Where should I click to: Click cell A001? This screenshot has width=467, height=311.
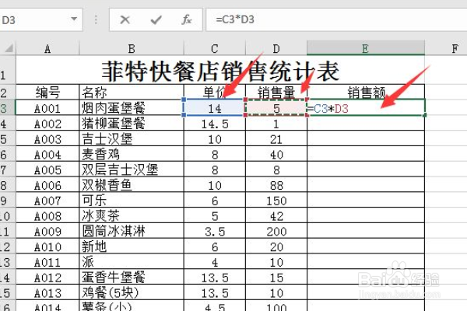(x=47, y=108)
